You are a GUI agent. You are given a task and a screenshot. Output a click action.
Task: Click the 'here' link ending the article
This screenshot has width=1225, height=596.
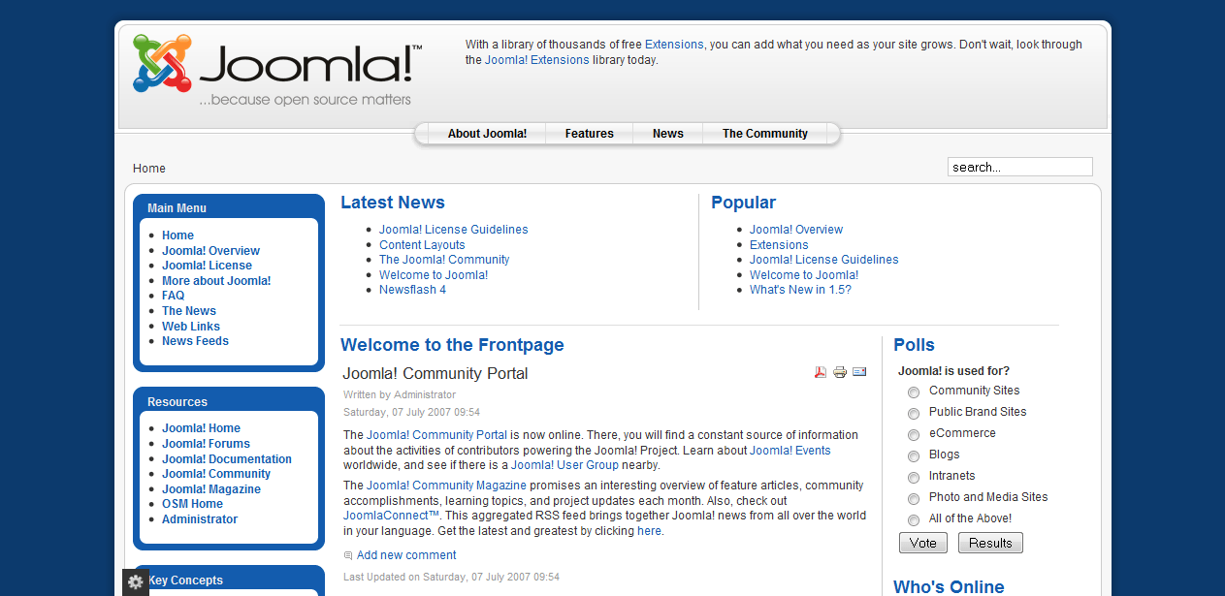649,531
